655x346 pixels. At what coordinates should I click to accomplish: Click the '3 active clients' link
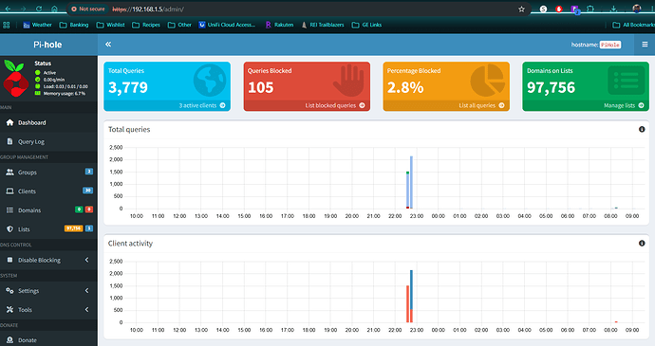pos(202,105)
